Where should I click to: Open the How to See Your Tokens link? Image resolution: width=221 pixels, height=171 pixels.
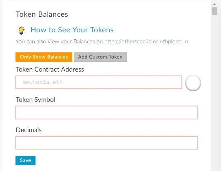72,30
